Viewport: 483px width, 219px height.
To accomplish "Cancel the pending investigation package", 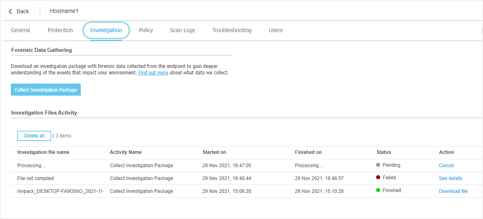I will click(446, 166).
